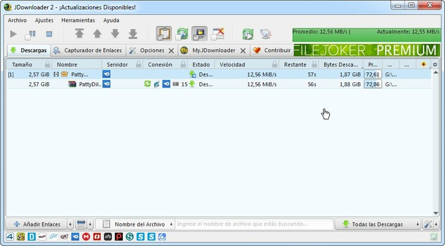445x246 pixels.
Task: Collapse the Patty... package row
Action: 56,75
